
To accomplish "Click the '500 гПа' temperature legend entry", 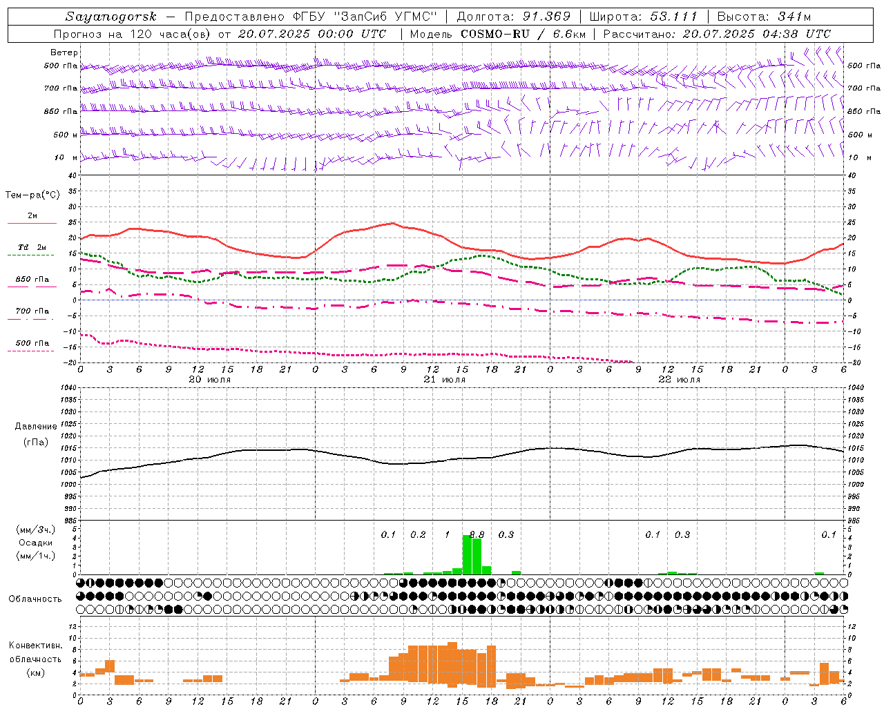I will (32, 343).
